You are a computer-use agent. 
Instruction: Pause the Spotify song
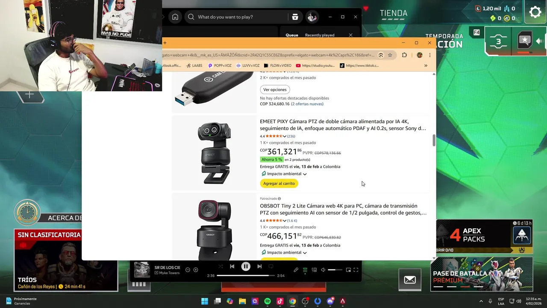coord(246,267)
